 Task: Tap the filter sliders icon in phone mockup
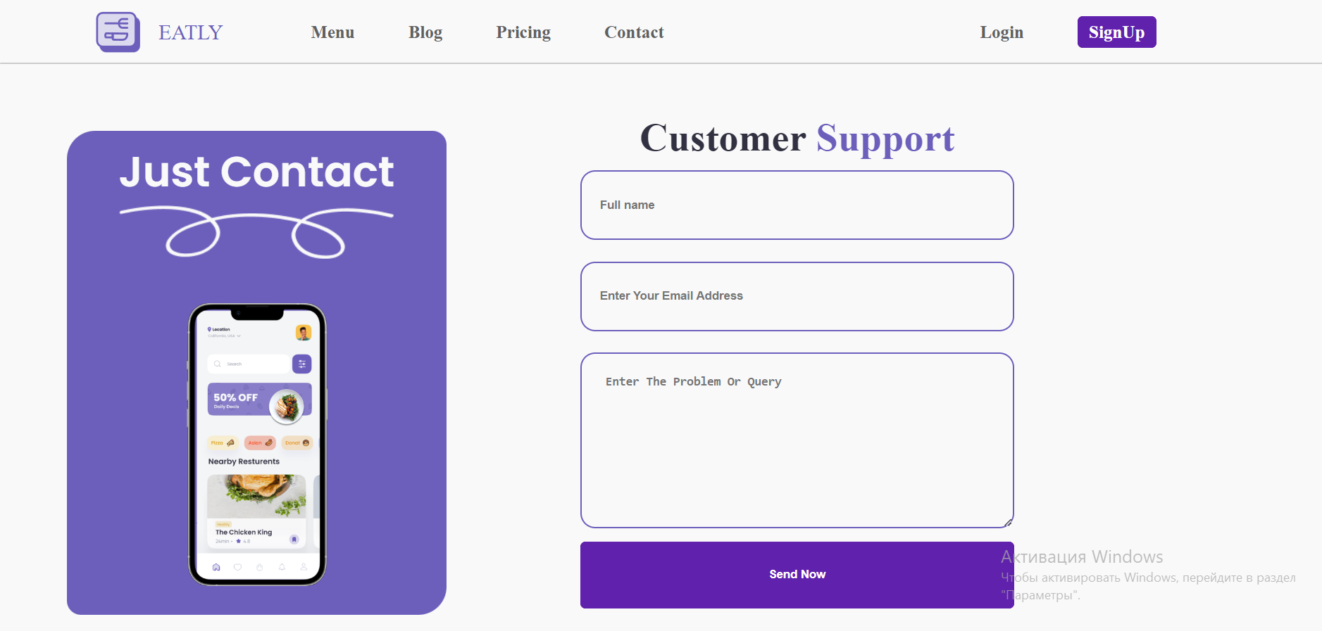point(302,364)
